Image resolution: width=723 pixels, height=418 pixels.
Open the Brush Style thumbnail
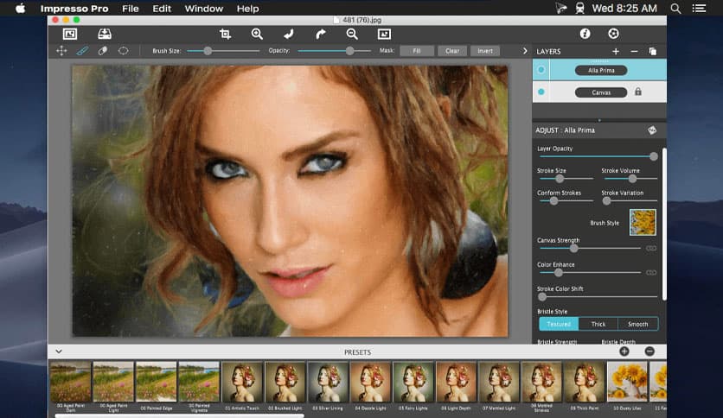point(643,222)
